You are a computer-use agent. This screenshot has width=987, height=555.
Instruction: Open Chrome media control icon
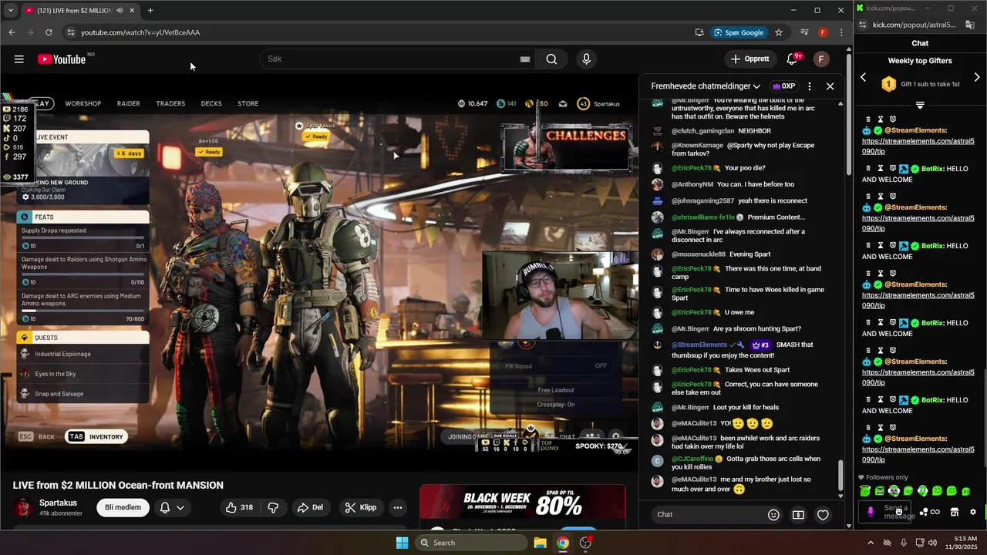804,32
